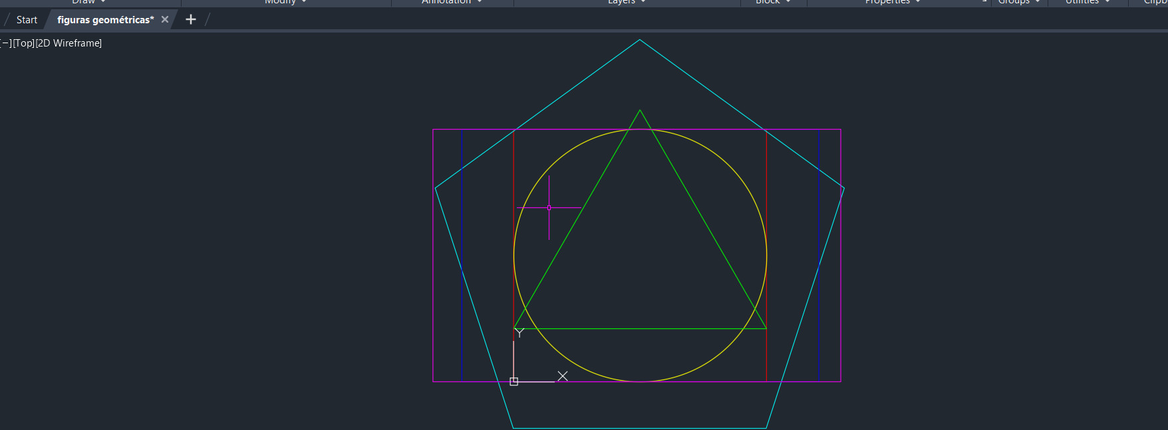
Task: Expand the Layers ribbon panel
Action: (x=627, y=2)
